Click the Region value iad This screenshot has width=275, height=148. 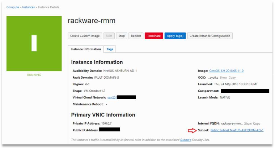click(87, 84)
